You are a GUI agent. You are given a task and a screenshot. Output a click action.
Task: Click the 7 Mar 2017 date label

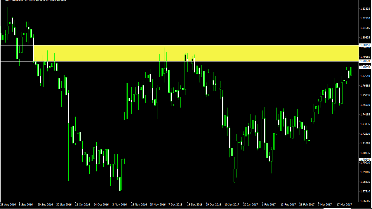(325, 205)
